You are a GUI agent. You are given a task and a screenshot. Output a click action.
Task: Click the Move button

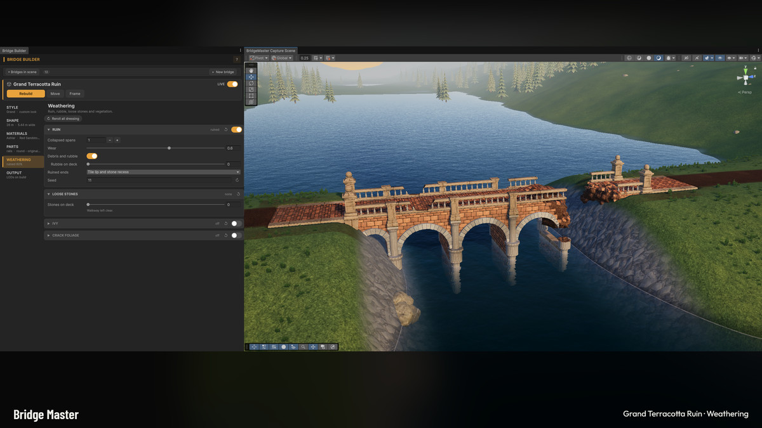click(x=55, y=93)
